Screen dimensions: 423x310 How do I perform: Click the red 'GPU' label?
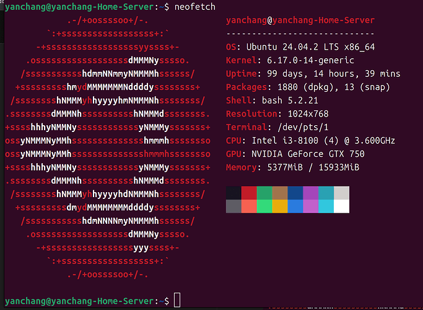click(233, 154)
